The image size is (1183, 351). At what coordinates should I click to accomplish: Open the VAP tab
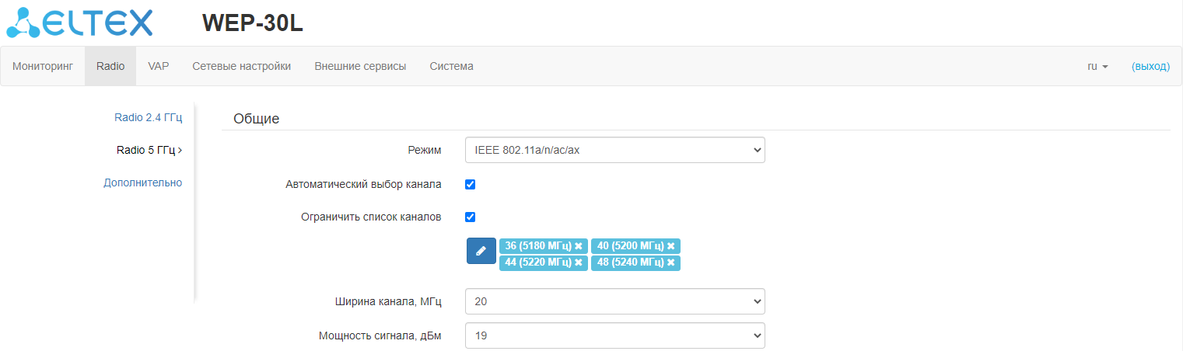tap(159, 67)
